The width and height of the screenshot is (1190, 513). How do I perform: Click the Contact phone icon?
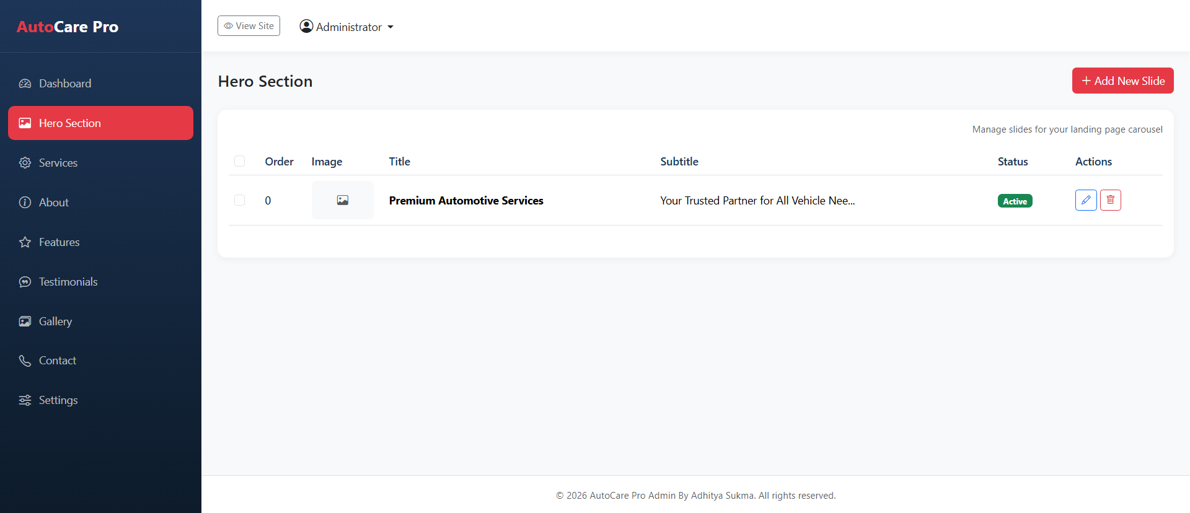click(25, 361)
